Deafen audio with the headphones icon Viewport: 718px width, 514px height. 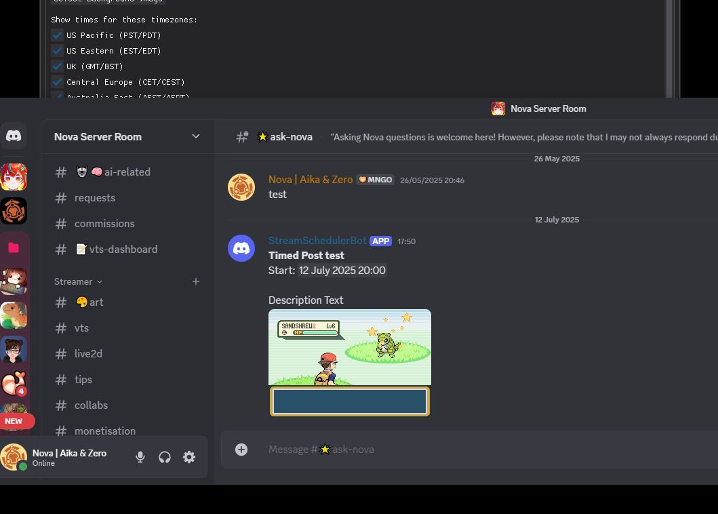pyautogui.click(x=165, y=457)
